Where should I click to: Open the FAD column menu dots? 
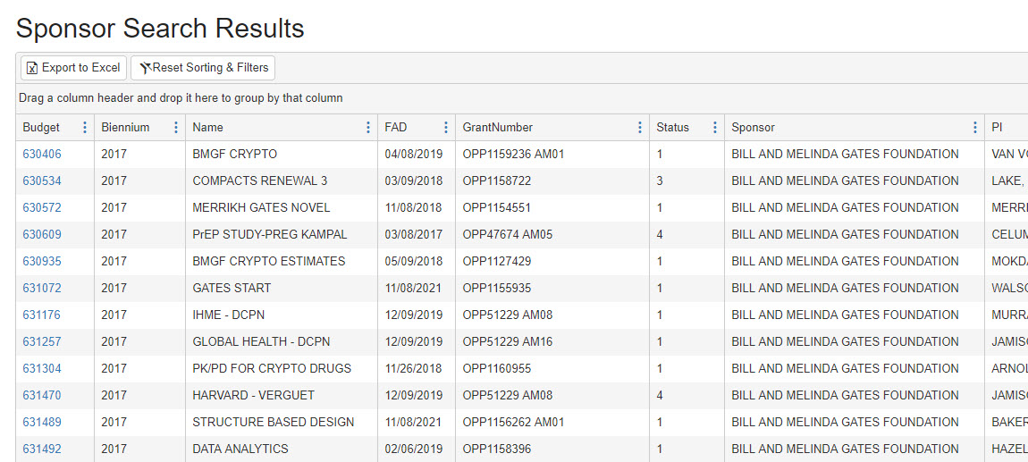(446, 127)
